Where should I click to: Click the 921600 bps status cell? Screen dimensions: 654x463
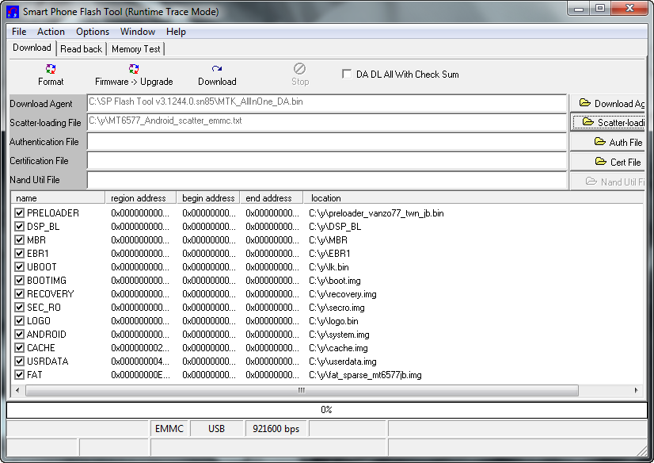tap(276, 429)
